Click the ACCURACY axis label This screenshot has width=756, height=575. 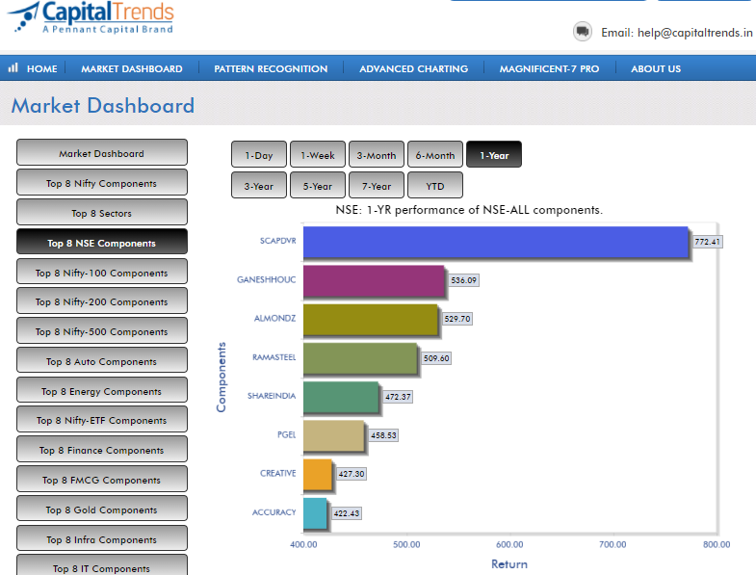[274, 512]
